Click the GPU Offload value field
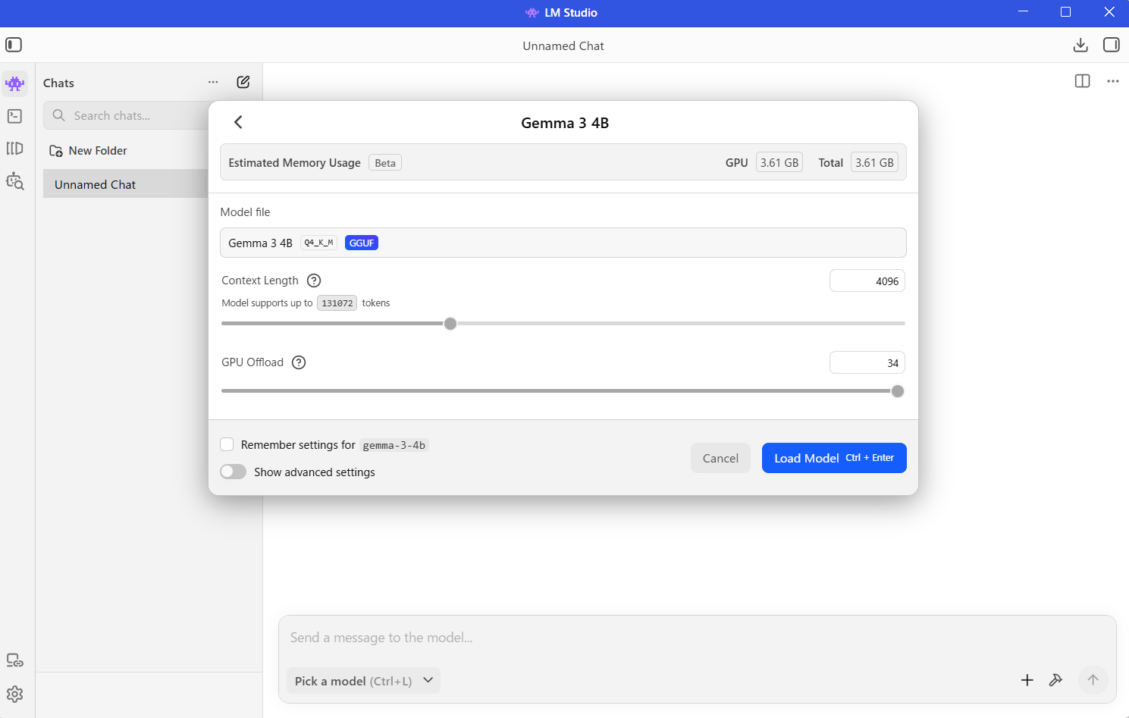The height and width of the screenshot is (718, 1129). click(x=867, y=362)
